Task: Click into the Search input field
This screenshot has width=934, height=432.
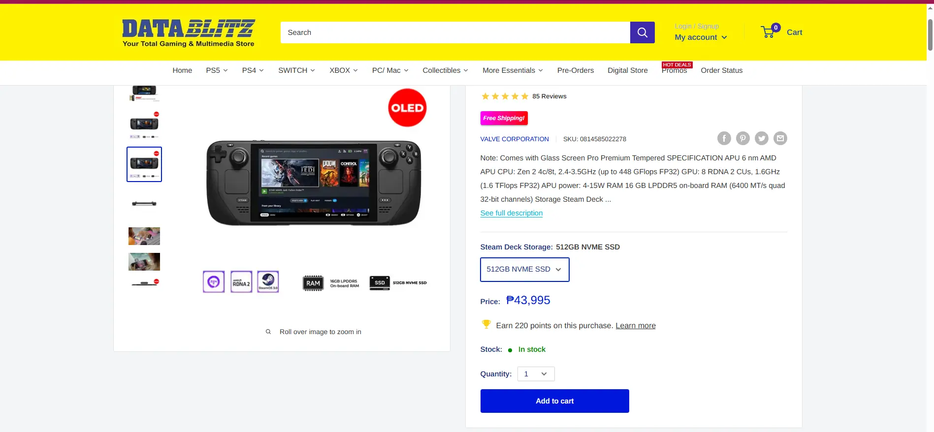Action: (455, 32)
